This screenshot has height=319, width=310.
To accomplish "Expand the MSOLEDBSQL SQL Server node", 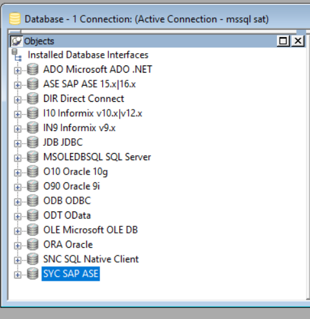I will pos(17,158).
